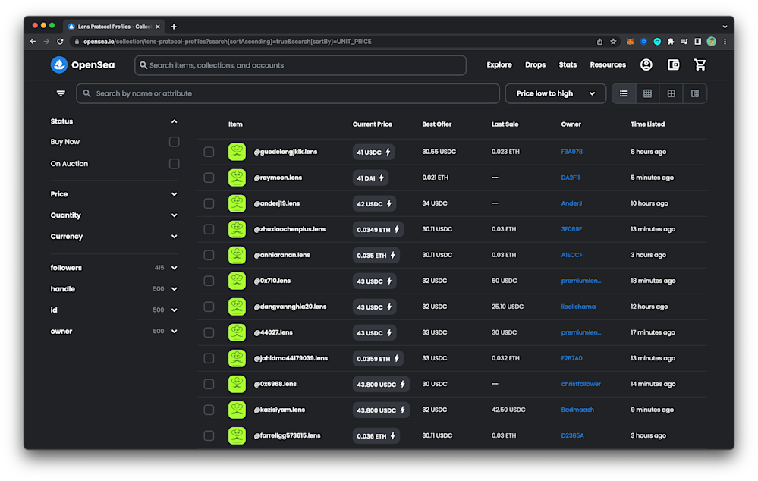Enable On Auction status filter

pos(174,164)
